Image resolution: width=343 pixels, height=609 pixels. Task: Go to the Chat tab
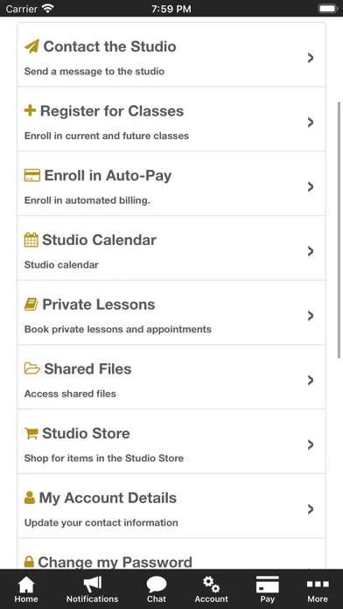[157, 590]
